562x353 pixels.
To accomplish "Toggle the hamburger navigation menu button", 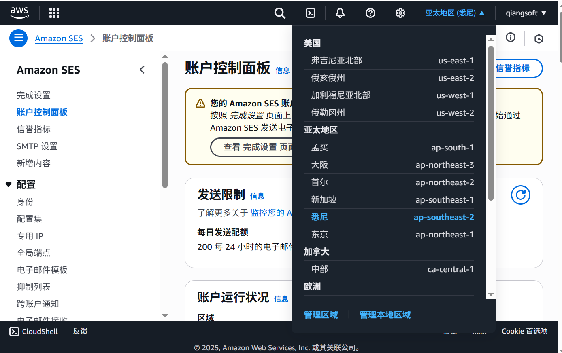I will point(18,38).
